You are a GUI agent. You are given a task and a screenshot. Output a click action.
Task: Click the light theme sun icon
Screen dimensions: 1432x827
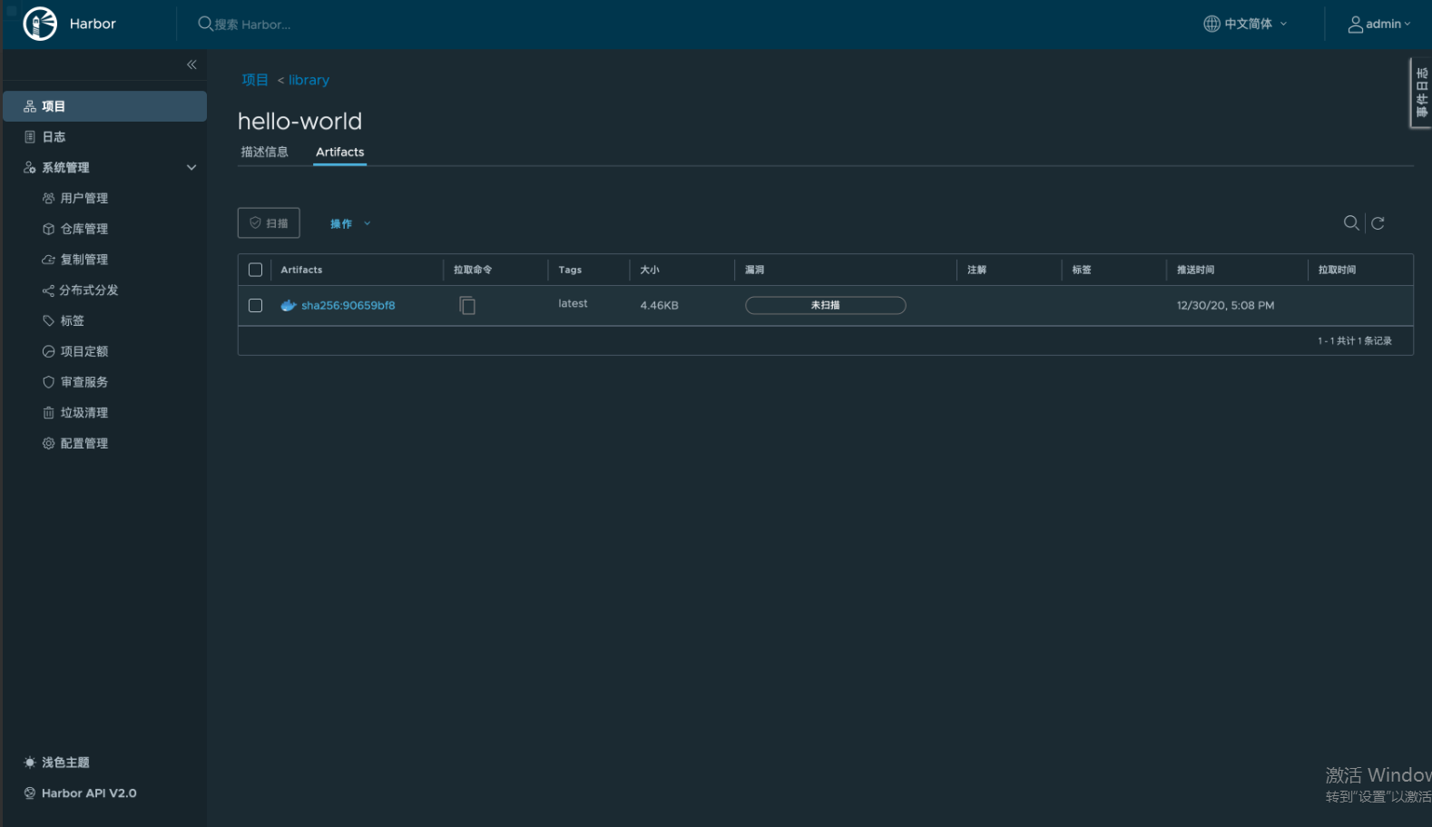pyautogui.click(x=30, y=763)
